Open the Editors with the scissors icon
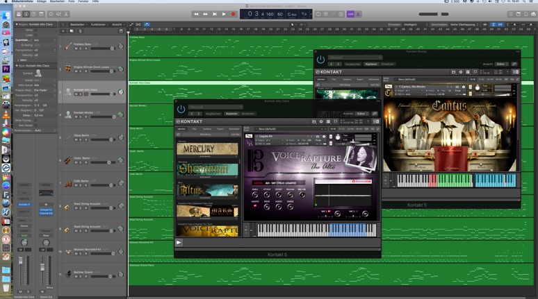Screen dimensions: 538x299 pos(66,14)
